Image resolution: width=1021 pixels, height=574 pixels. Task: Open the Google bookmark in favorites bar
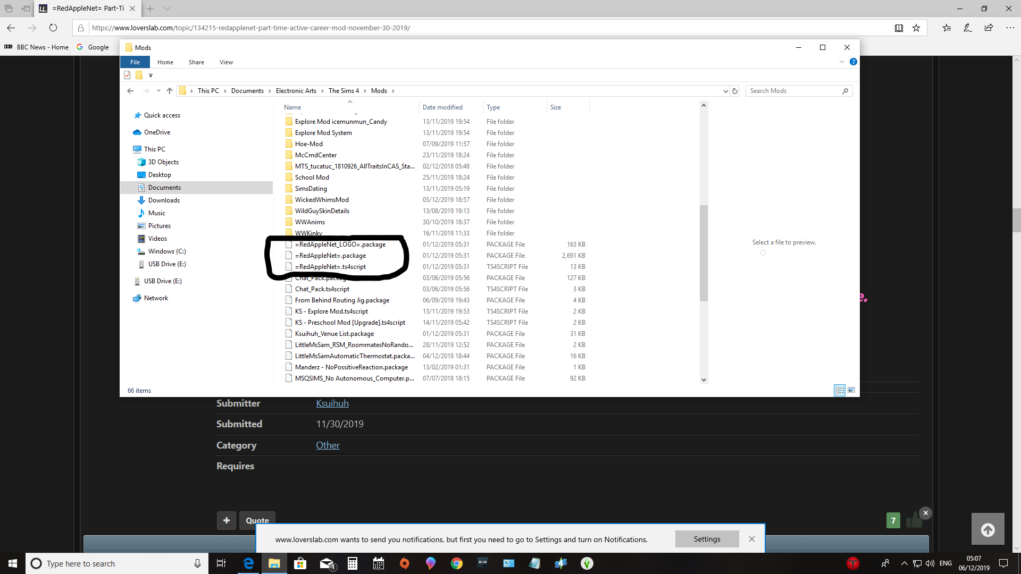pos(93,47)
